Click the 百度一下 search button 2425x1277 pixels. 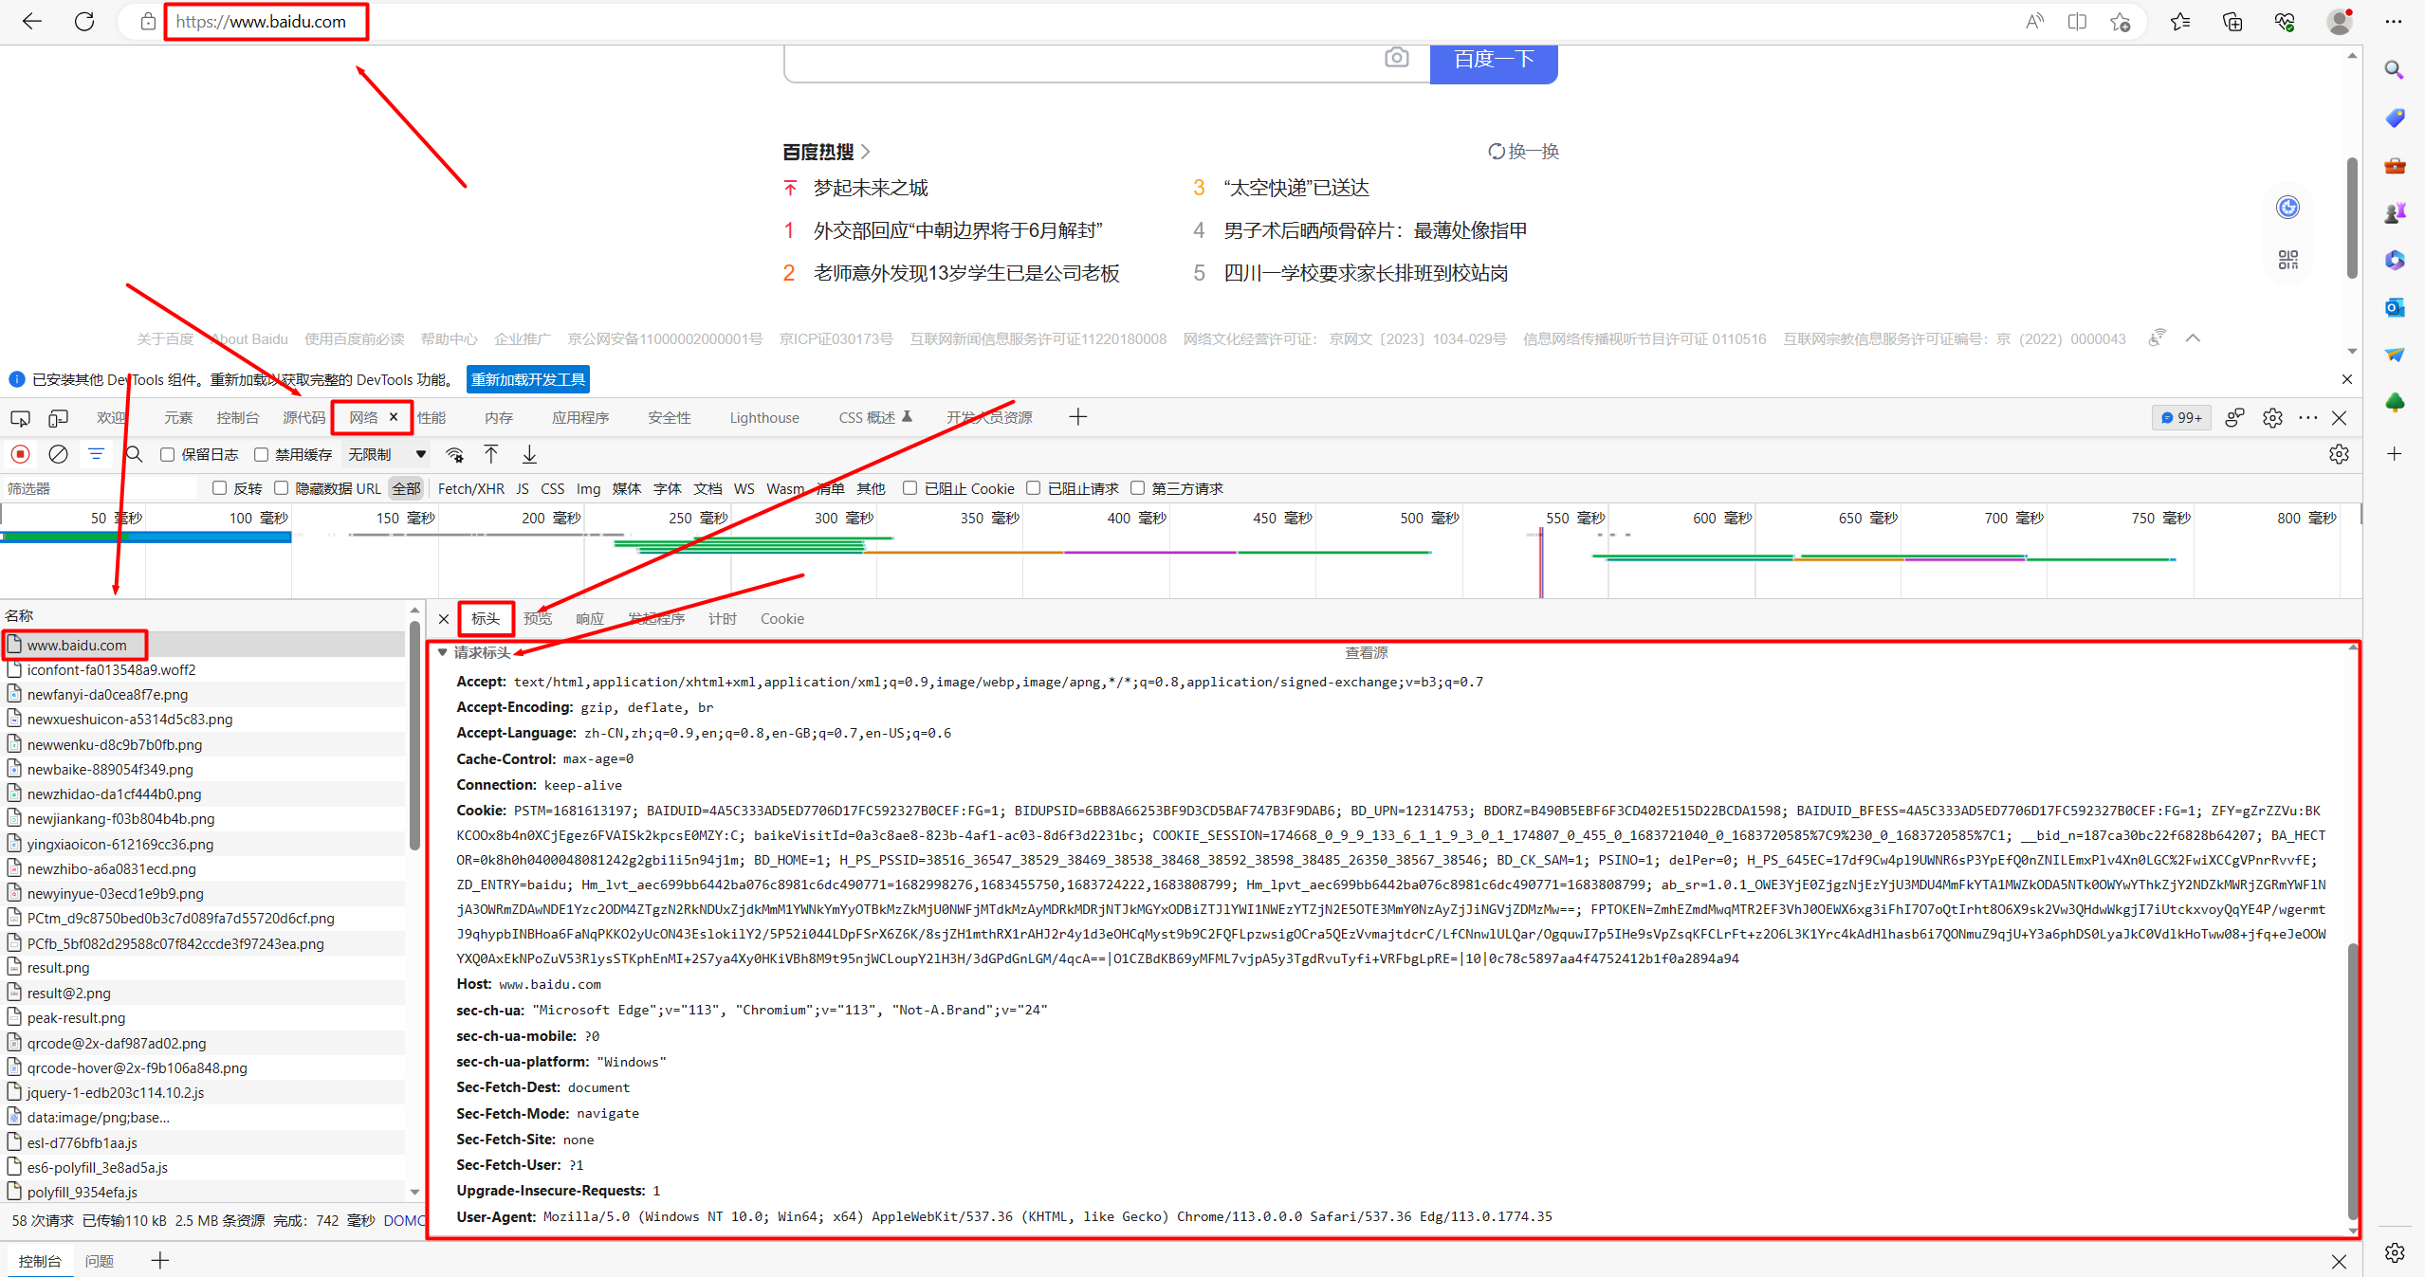[x=1494, y=60]
